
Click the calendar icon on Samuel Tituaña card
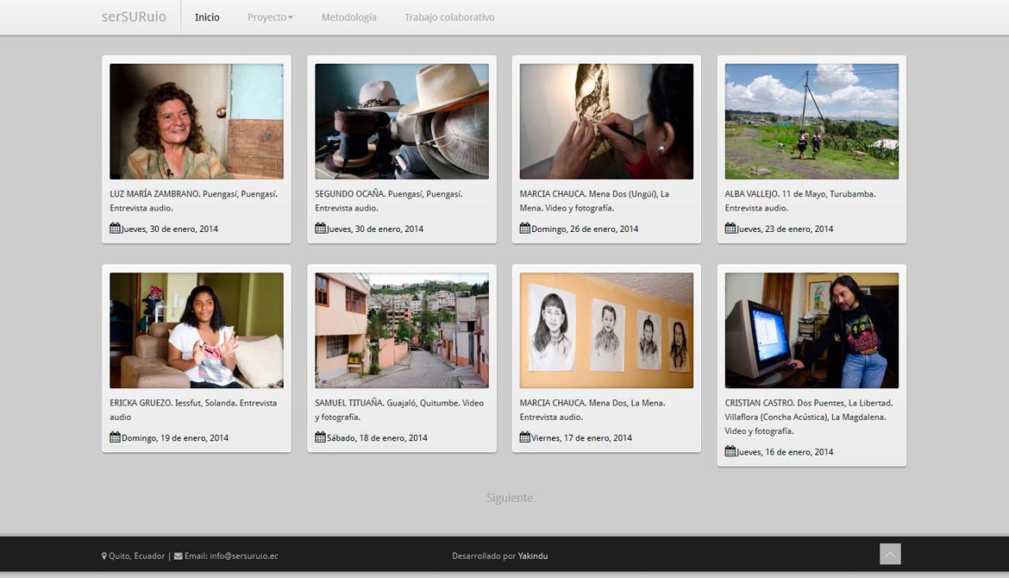pyautogui.click(x=321, y=437)
